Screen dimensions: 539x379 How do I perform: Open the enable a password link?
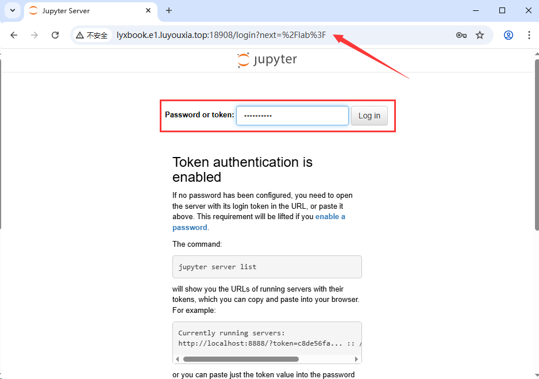coord(330,216)
